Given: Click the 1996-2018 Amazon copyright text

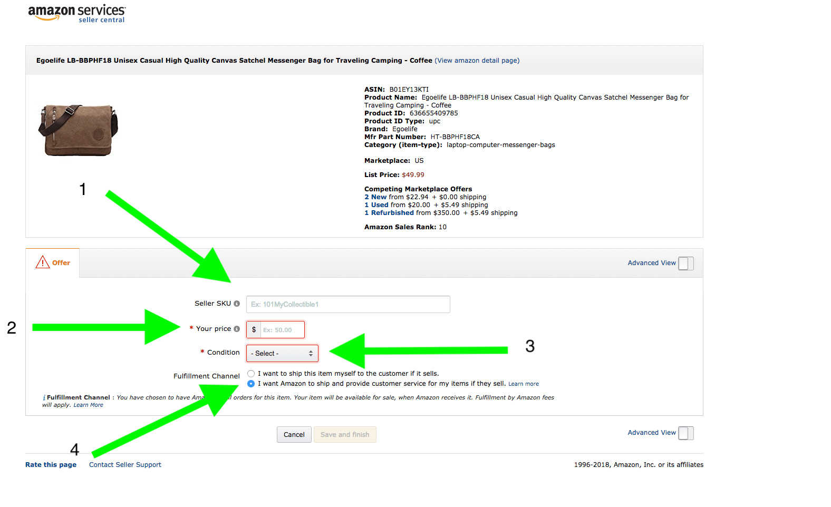Looking at the screenshot, I should coord(639,465).
